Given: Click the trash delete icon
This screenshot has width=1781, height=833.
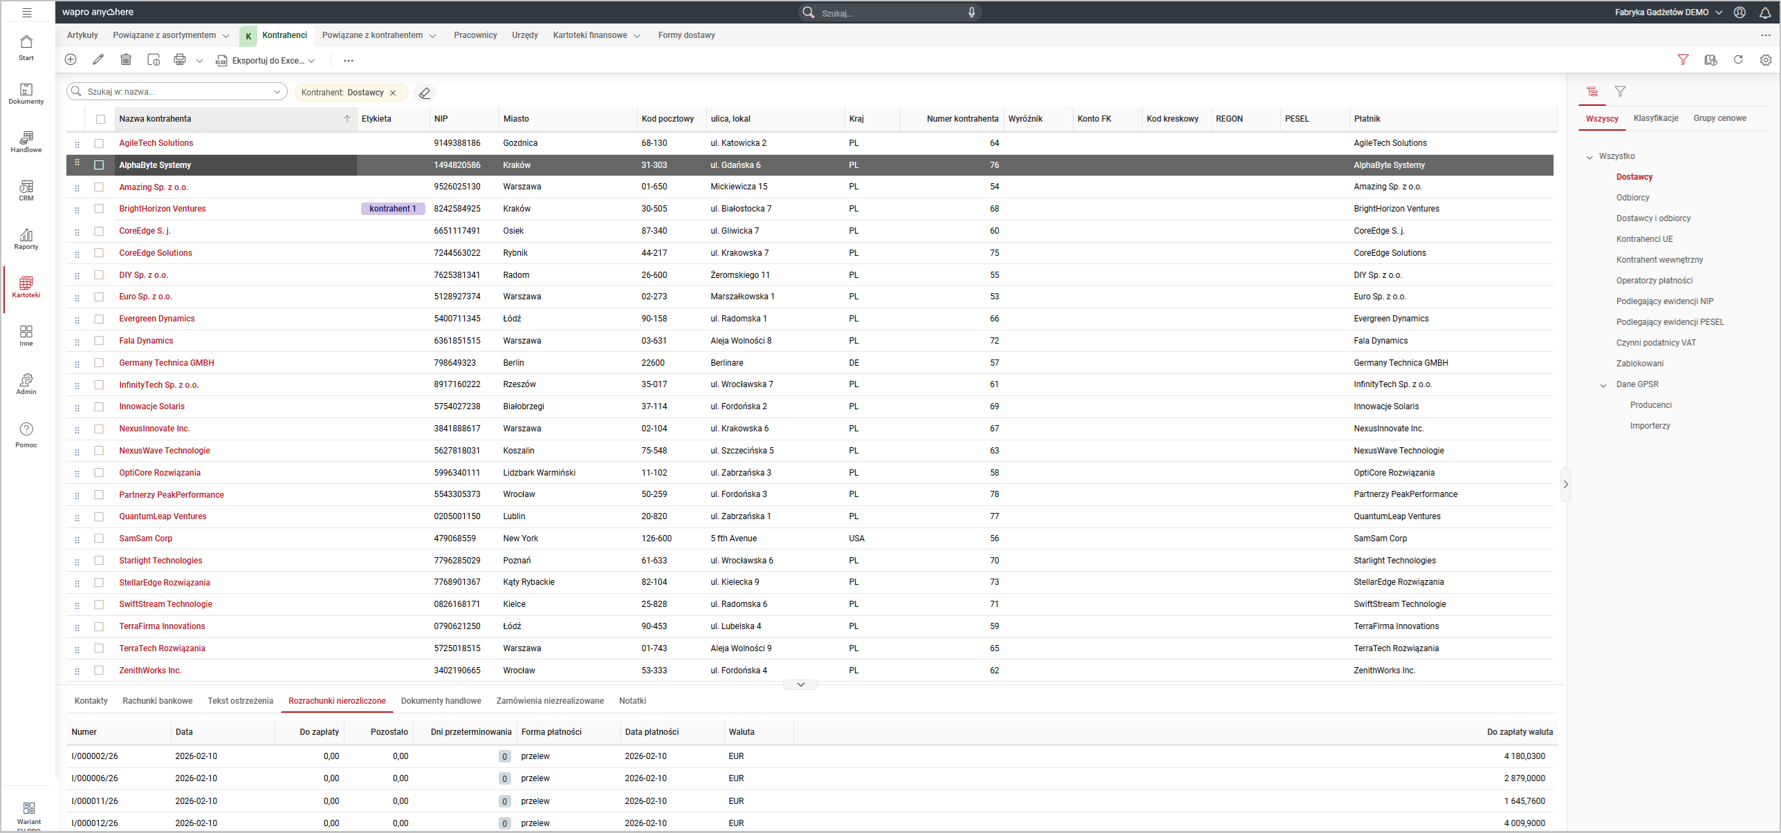Looking at the screenshot, I should pyautogui.click(x=126, y=60).
